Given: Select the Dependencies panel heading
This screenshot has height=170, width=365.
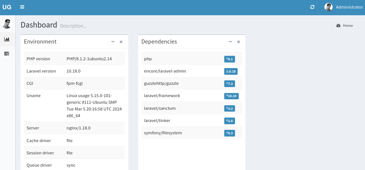Looking at the screenshot, I should click(159, 41).
